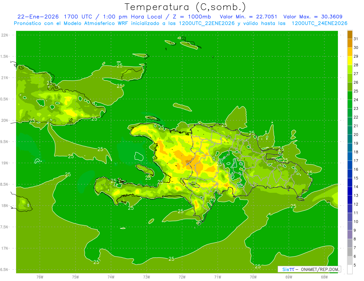Select the gray legend color between 6 and 7

tap(350, 252)
